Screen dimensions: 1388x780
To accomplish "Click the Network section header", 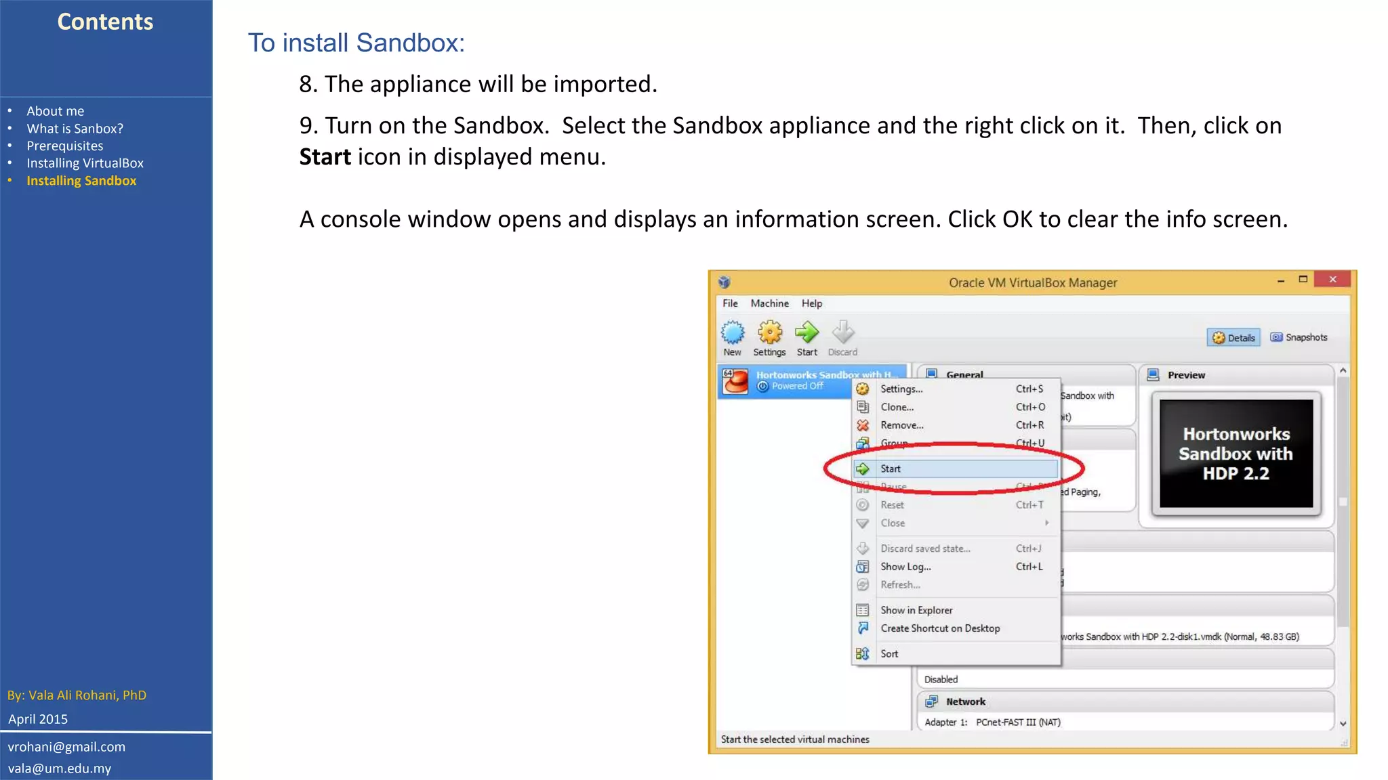I will [1125, 701].
